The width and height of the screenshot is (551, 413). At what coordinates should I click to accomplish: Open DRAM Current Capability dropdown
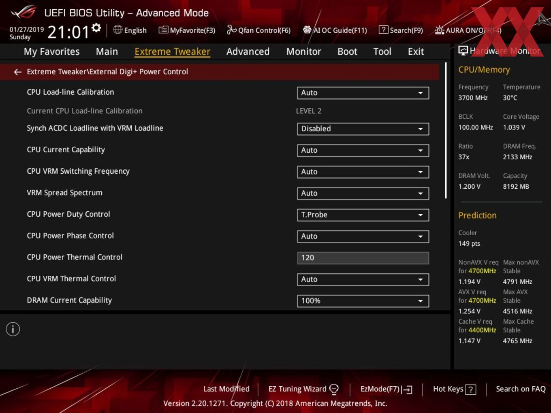pos(363,300)
